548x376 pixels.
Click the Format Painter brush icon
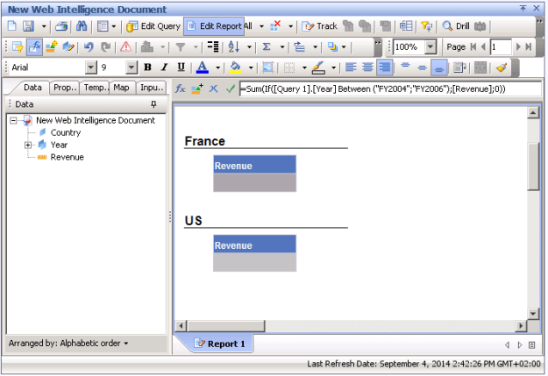[x=501, y=67]
